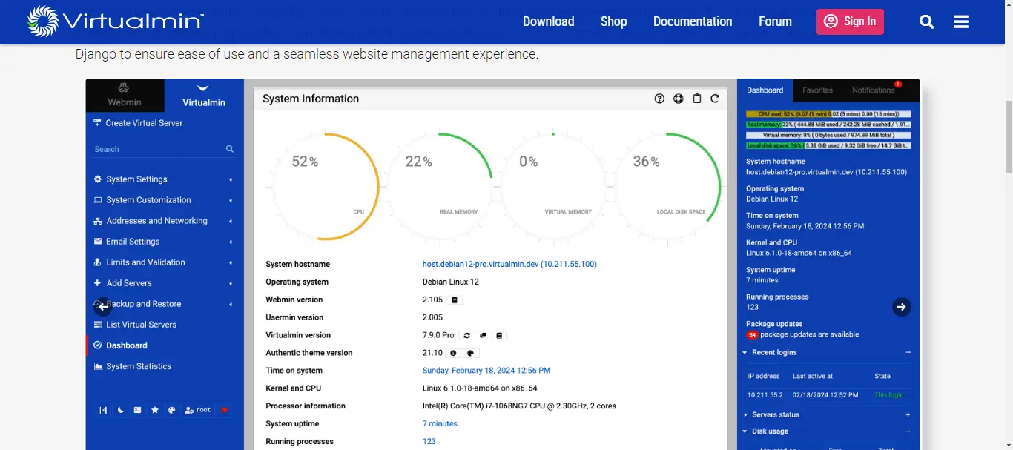Click the icon next to Webmin version 2.105
Screen dimensions: 1013x450
[455, 300]
